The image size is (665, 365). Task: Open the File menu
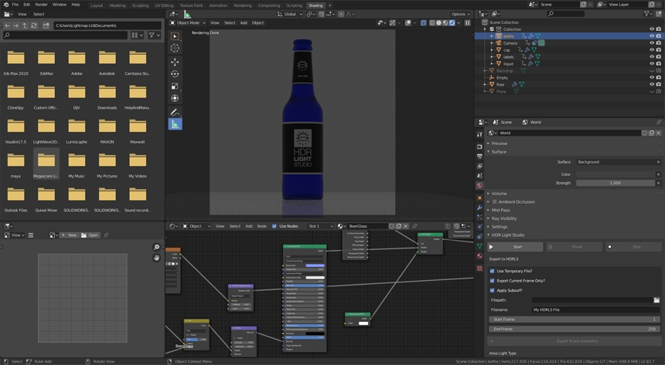(x=15, y=5)
